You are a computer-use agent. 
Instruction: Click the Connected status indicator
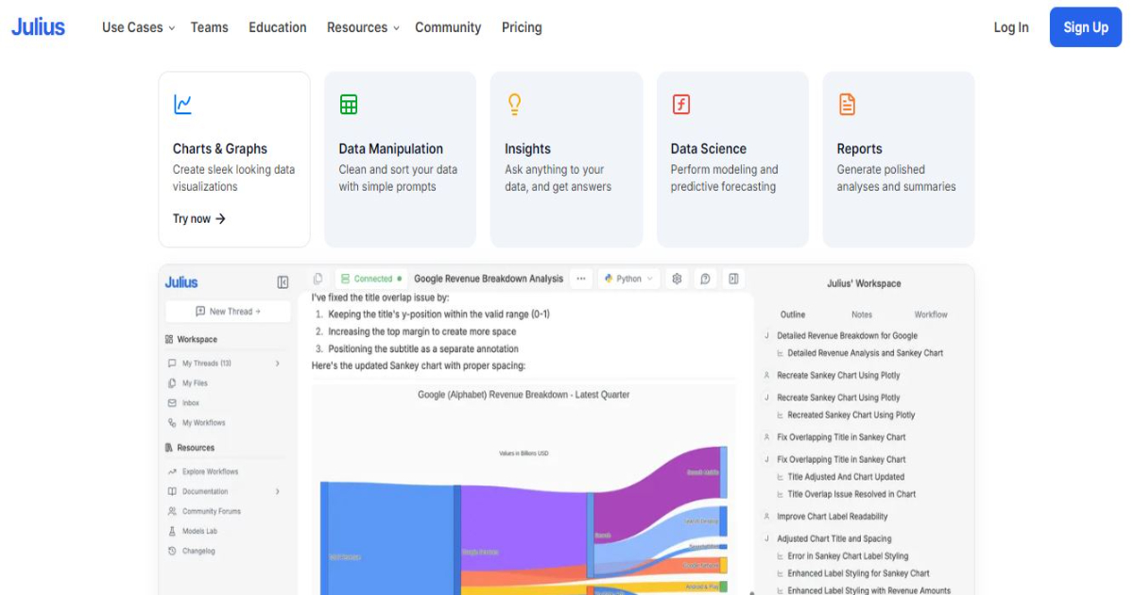point(371,279)
